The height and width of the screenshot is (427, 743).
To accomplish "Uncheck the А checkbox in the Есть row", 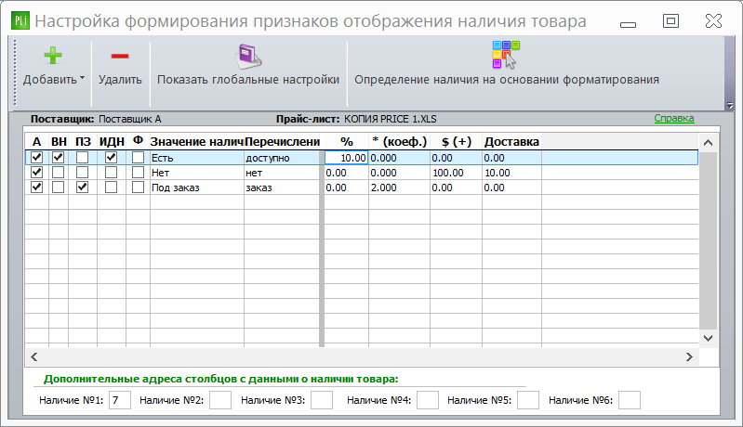I will [x=36, y=158].
